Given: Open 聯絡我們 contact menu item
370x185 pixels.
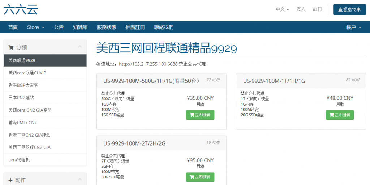Looking at the screenshot, I should [164, 27].
